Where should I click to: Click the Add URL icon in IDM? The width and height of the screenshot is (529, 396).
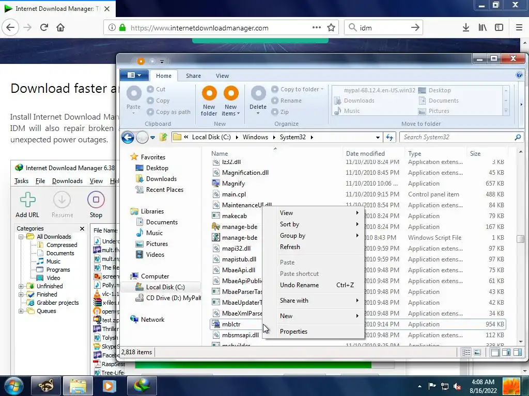(28, 200)
